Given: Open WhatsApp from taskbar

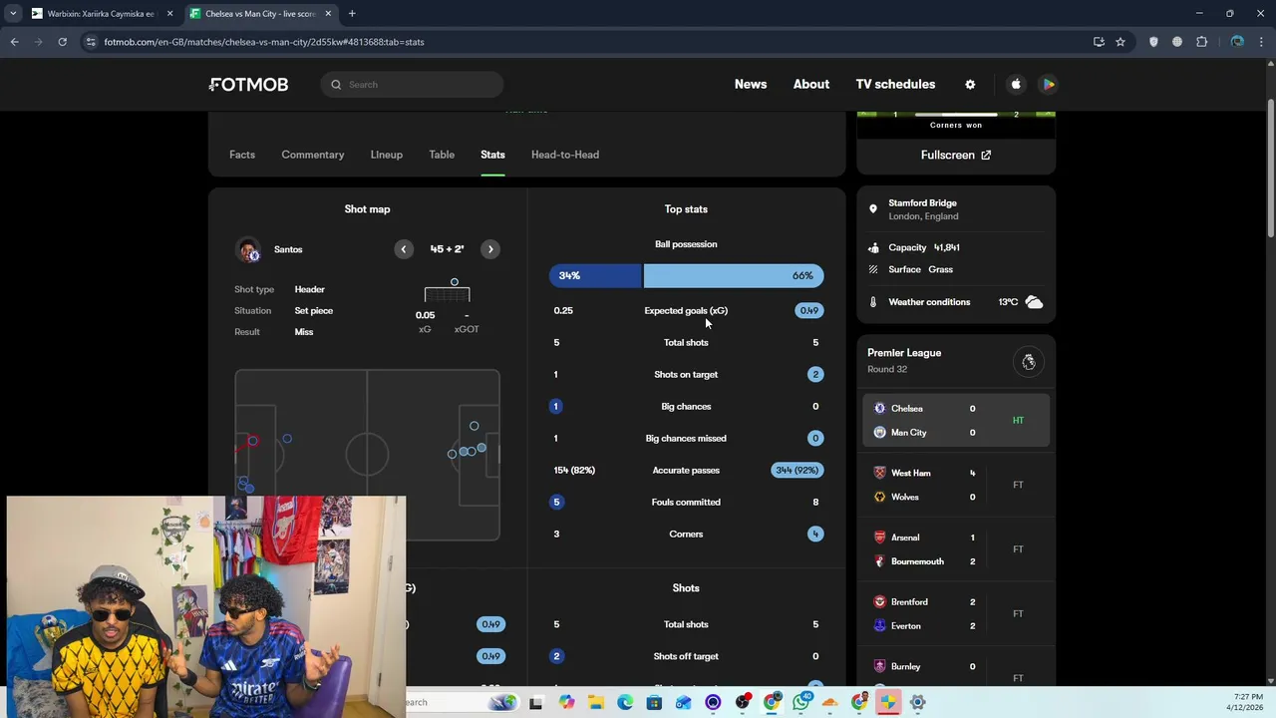Looking at the screenshot, I should tap(801, 703).
